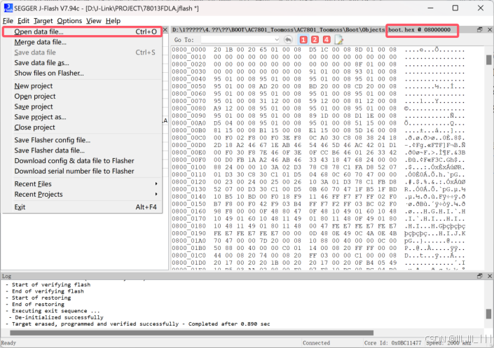The image size is (494, 348).
Task: Select New project from File menu
Action: coord(83,85)
